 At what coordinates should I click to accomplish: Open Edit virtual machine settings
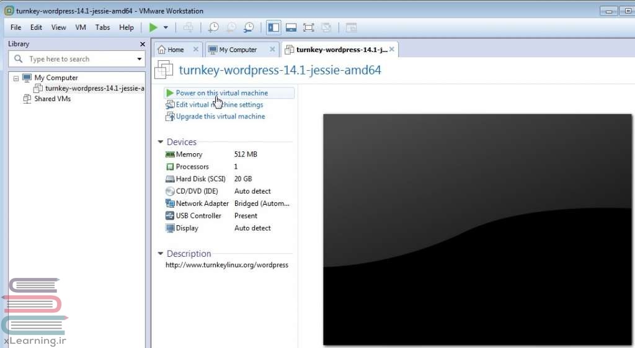(x=219, y=105)
